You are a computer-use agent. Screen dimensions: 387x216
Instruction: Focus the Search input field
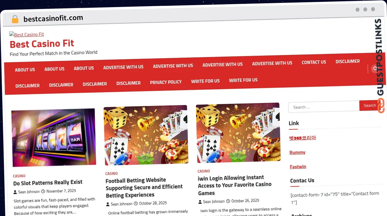[324, 107]
